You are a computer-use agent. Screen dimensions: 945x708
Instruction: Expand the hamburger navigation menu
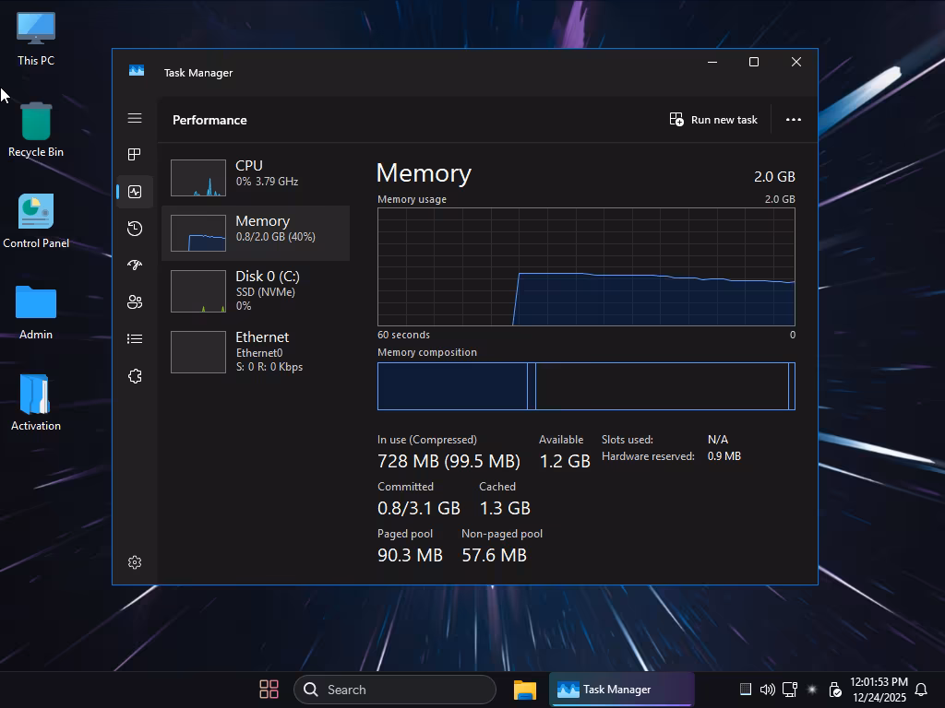click(x=135, y=118)
